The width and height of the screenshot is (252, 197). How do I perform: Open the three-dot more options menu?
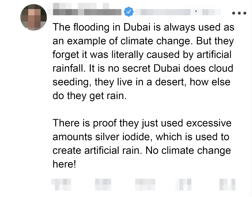[239, 13]
